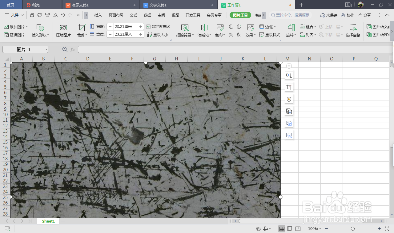Image resolution: width=394 pixels, height=233 pixels.
Task: Click the Save icon in quick toolbar
Action: 32,15
